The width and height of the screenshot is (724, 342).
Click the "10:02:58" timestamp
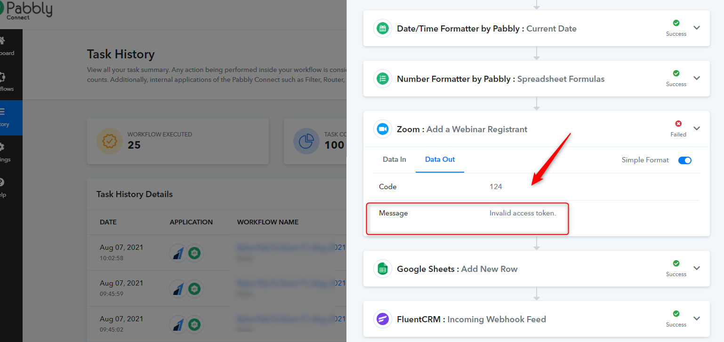point(112,258)
